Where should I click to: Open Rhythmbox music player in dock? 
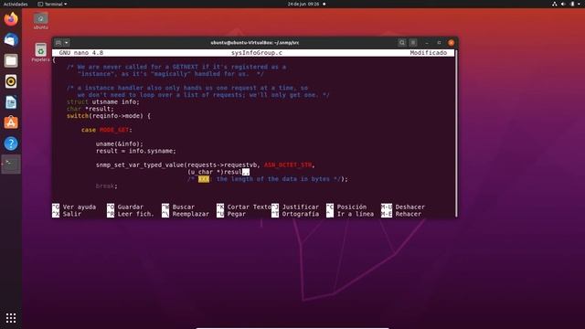(x=11, y=81)
